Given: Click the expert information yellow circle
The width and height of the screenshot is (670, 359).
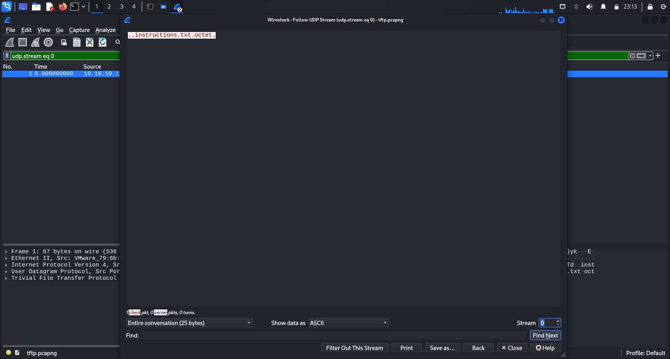Looking at the screenshot, I should point(9,353).
